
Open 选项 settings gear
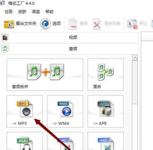[50, 23]
